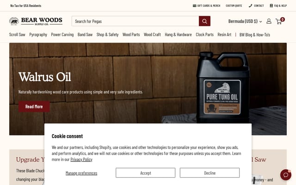The height and width of the screenshot is (185, 296).
Task: Open the Shop & Safety menu
Action: (107, 35)
